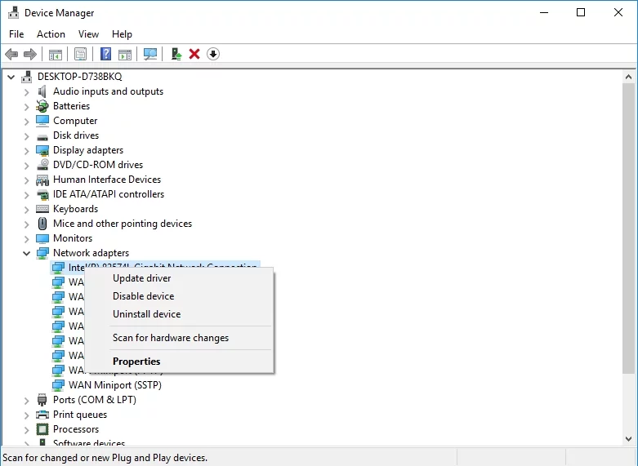Click the Help toolbar icon with question mark
The image size is (638, 466).
(x=105, y=54)
